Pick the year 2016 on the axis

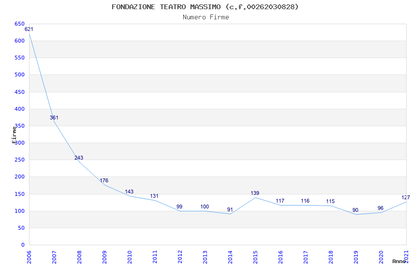coord(281,257)
